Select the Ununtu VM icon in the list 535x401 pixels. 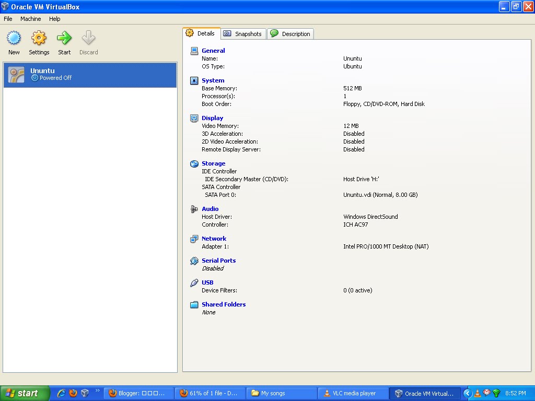click(16, 75)
